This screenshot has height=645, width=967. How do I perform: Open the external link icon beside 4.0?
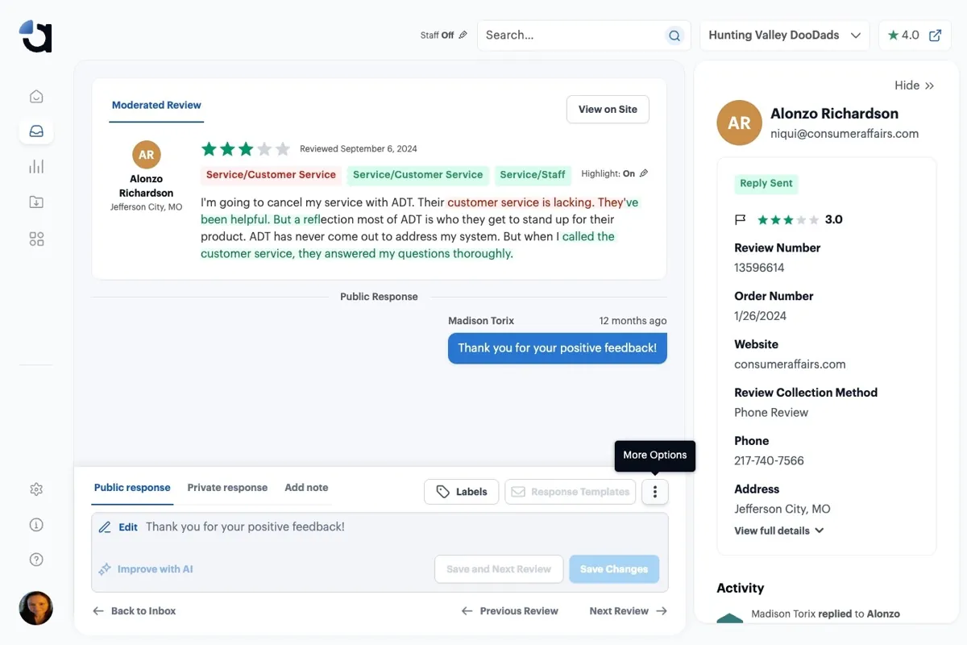pos(935,35)
